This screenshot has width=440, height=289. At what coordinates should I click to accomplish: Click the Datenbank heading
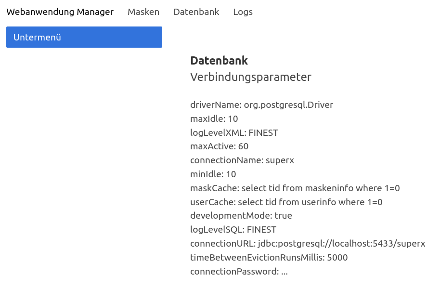pos(219,61)
